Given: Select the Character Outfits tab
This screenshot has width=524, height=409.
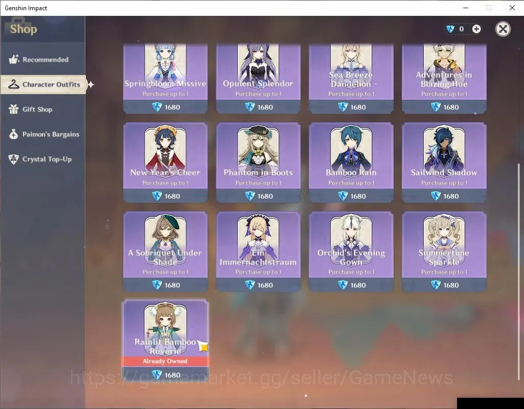Looking at the screenshot, I should [x=43, y=84].
